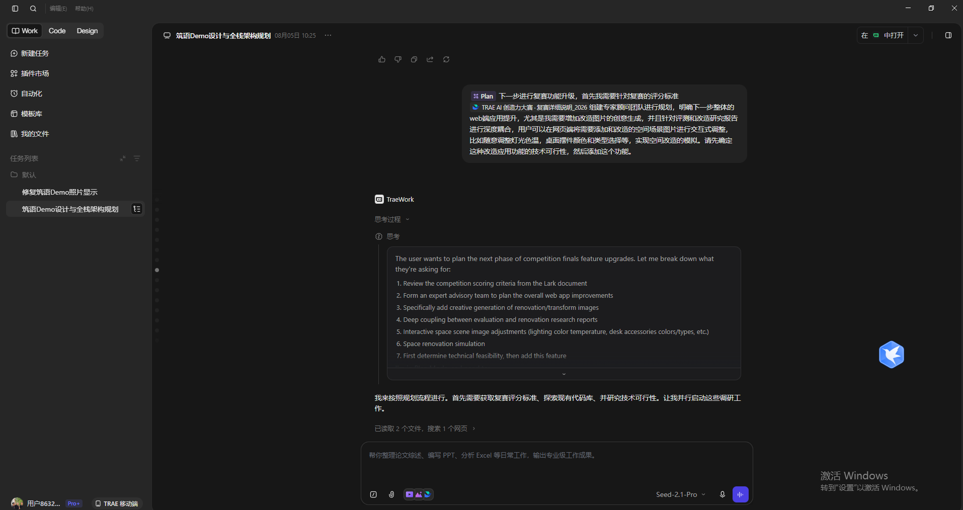Click the TraeWork avatar icon

[x=379, y=199]
